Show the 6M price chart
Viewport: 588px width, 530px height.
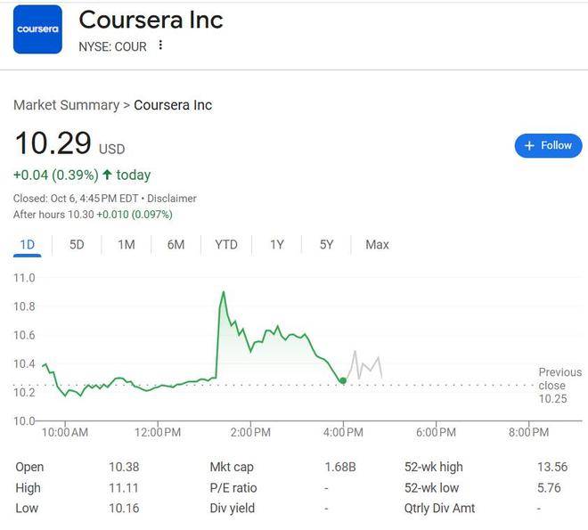click(176, 244)
